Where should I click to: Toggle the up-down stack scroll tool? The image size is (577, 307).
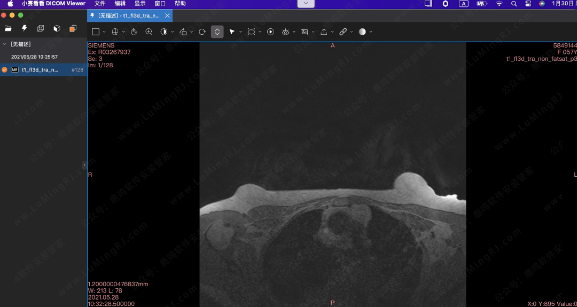click(217, 32)
